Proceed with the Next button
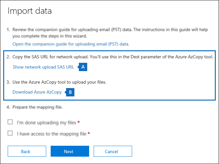The height and width of the screenshot is (164, 219). point(70,151)
